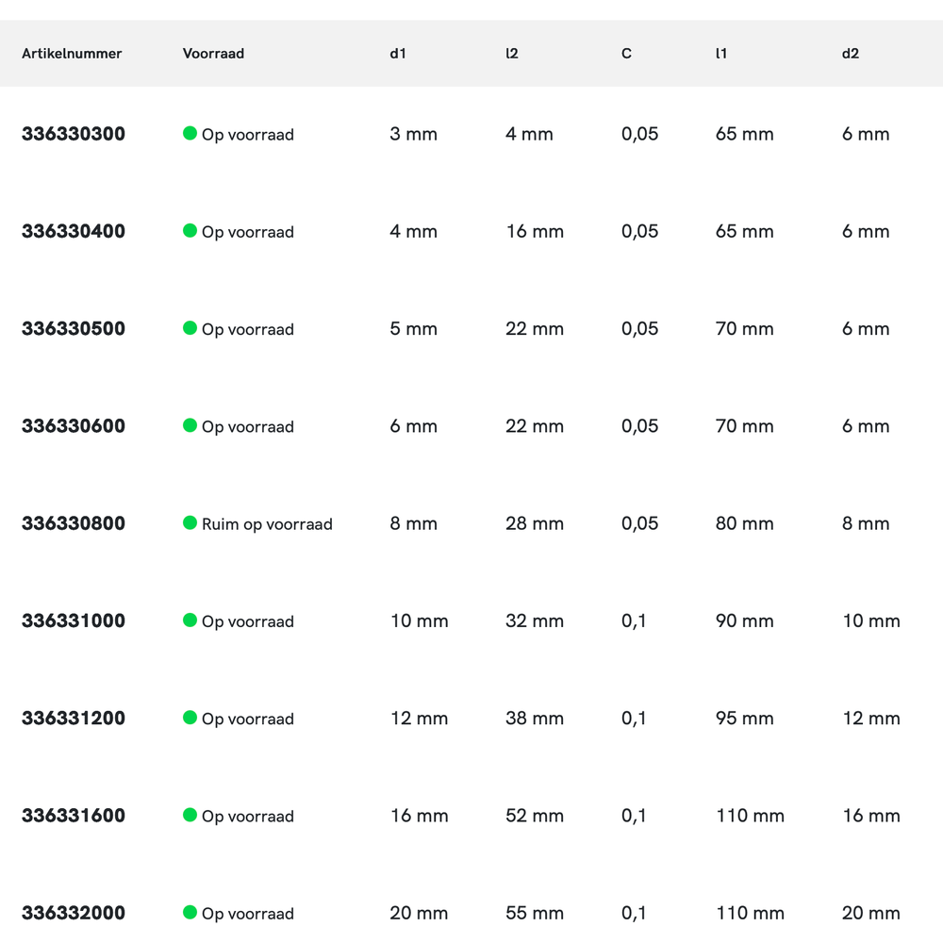Sort by the d1 column header

coord(398,54)
